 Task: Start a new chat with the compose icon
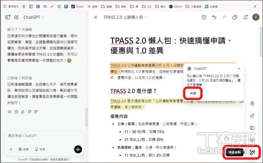coord(16,17)
